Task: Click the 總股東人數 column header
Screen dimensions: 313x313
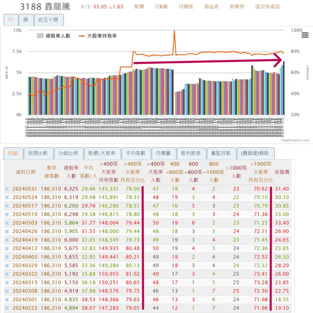Action: [x=71, y=172]
